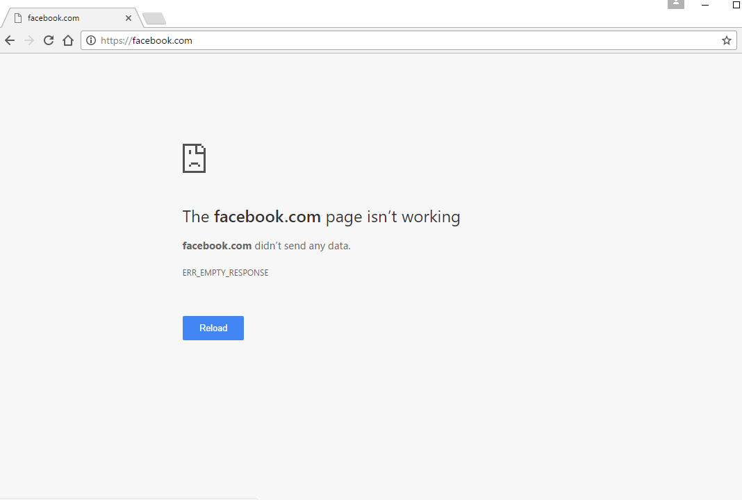Go back using the back arrow
Screen dimensions: 742x500
point(10,41)
